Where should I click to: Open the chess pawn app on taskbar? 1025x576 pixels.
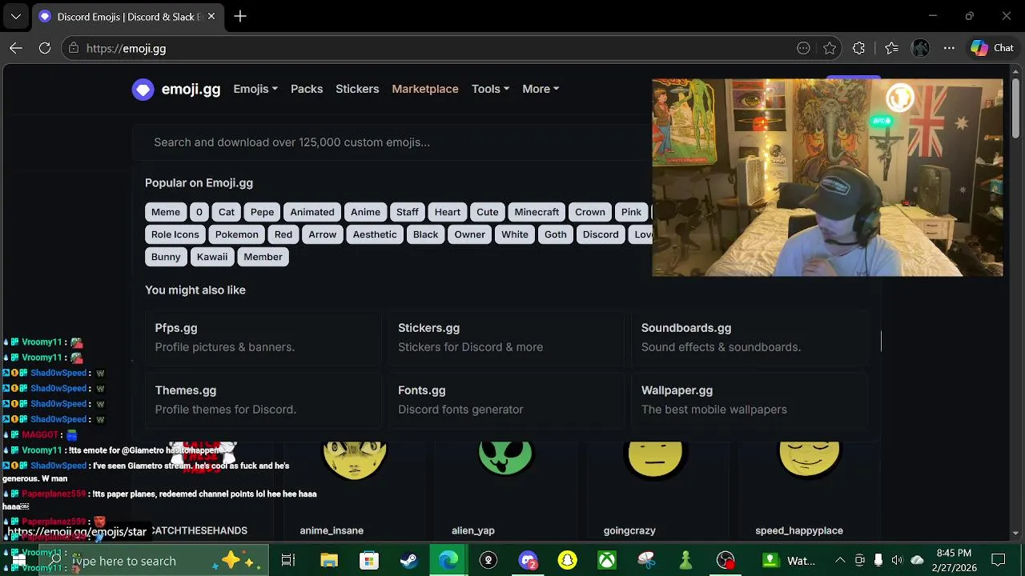pyautogui.click(x=685, y=561)
